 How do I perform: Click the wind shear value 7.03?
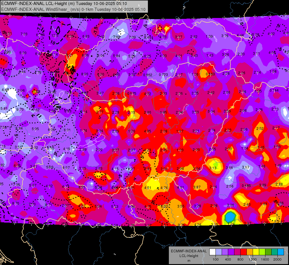tap(24, 34)
